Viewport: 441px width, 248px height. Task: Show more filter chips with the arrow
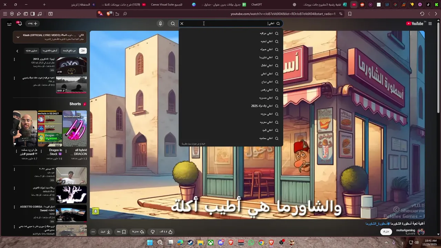(x=17, y=51)
